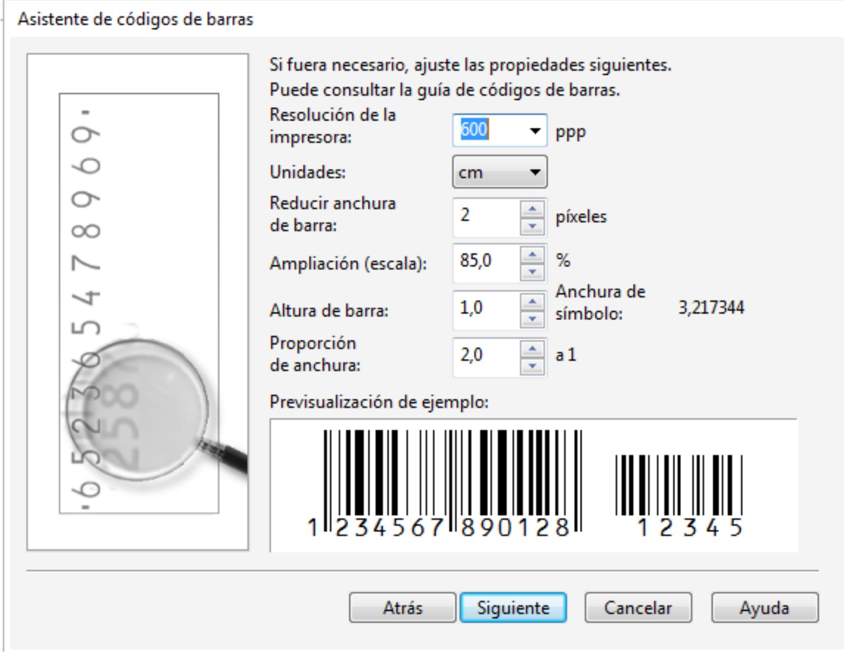Click the magnifying glass barcode illustration
This screenshot has height=652, width=845.
(138, 303)
